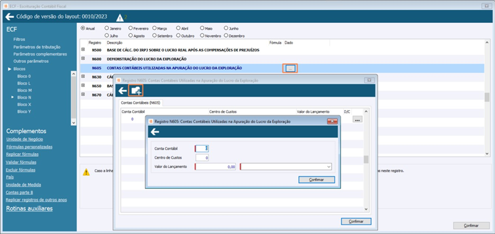Screen dimensions: 495x234
Task: Click the main register grid vertical scrollbar
Action: pos(487,98)
